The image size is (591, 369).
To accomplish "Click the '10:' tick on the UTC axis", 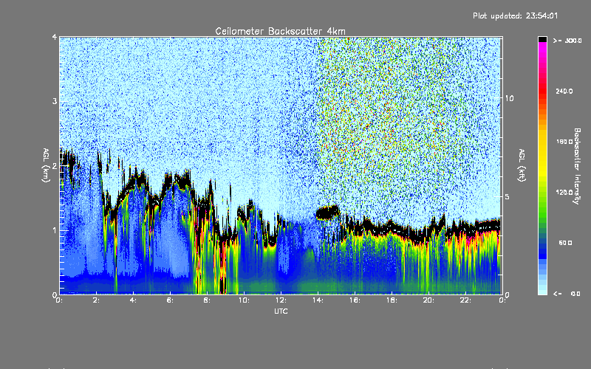I will coord(244,300).
